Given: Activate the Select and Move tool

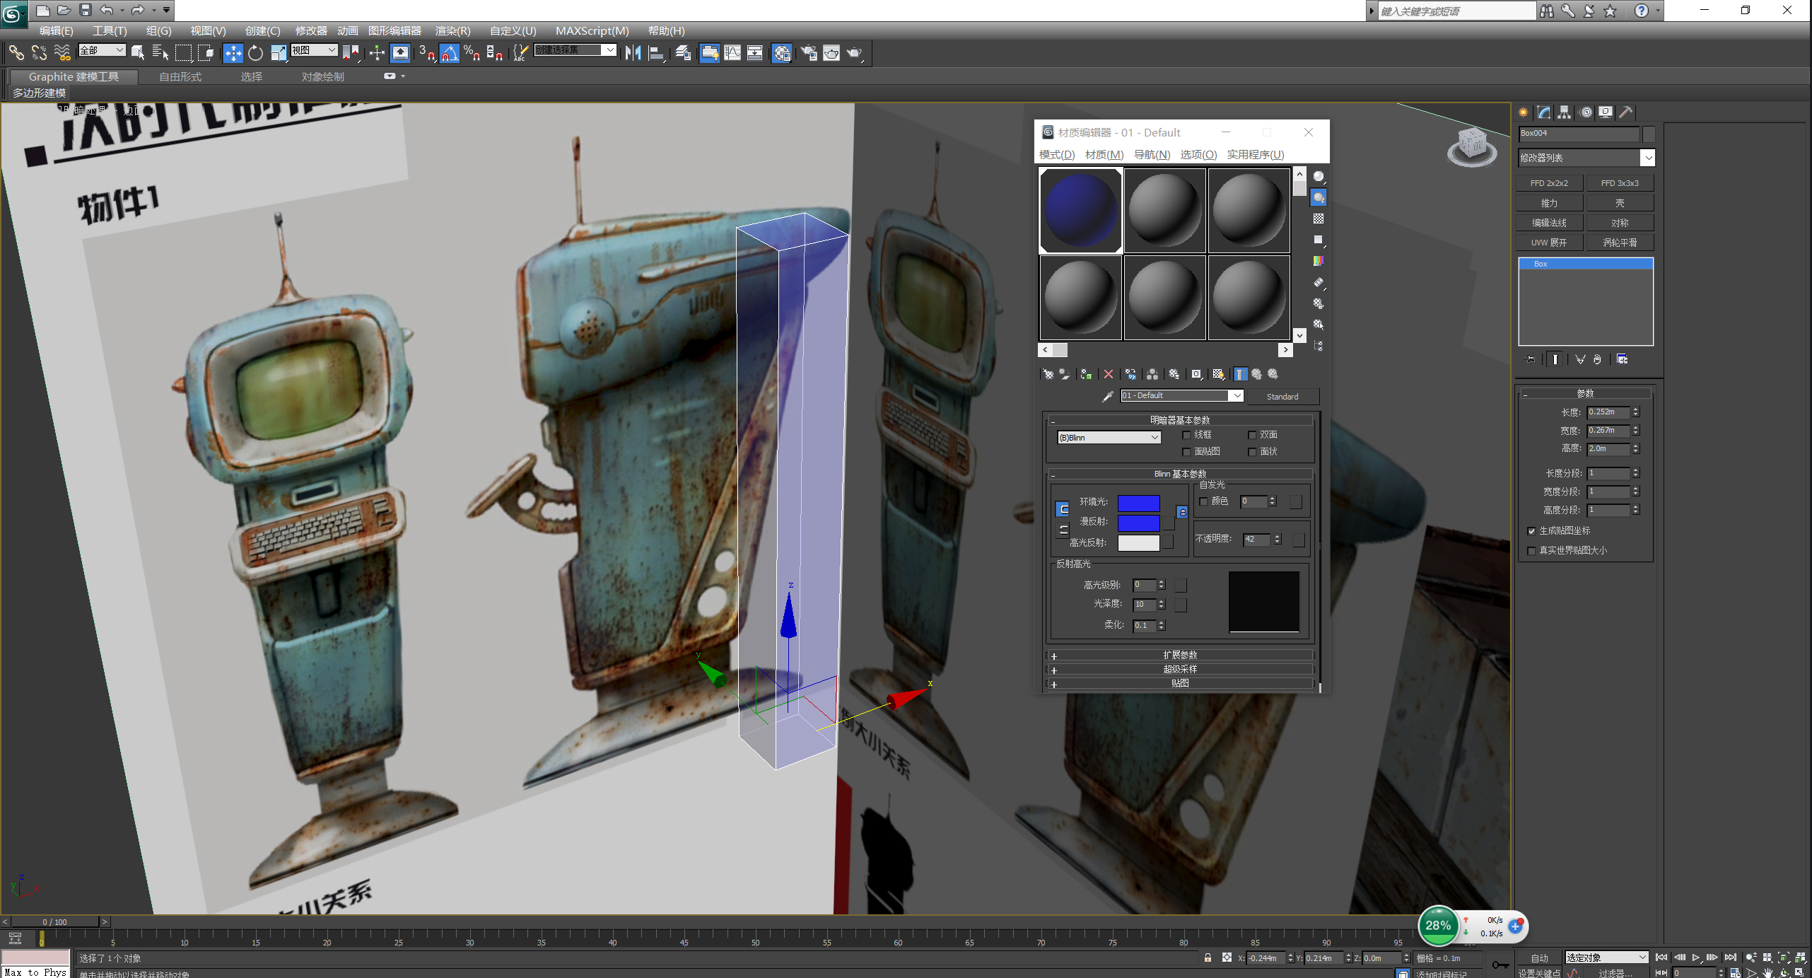Looking at the screenshot, I should pos(233,52).
